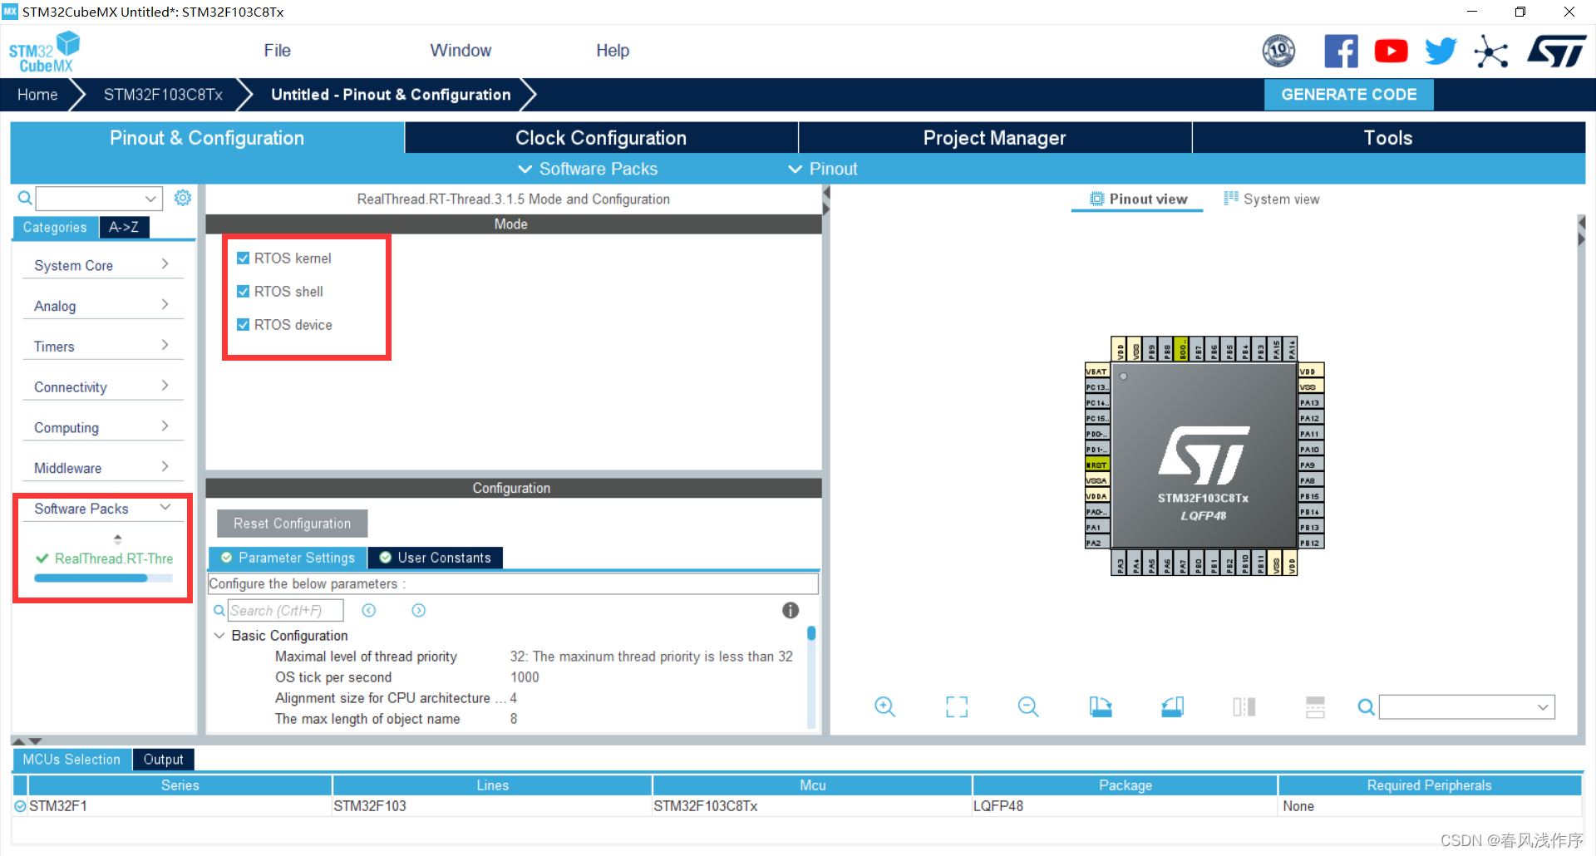Open the YouTube icon link
The image size is (1596, 856).
(x=1391, y=51)
